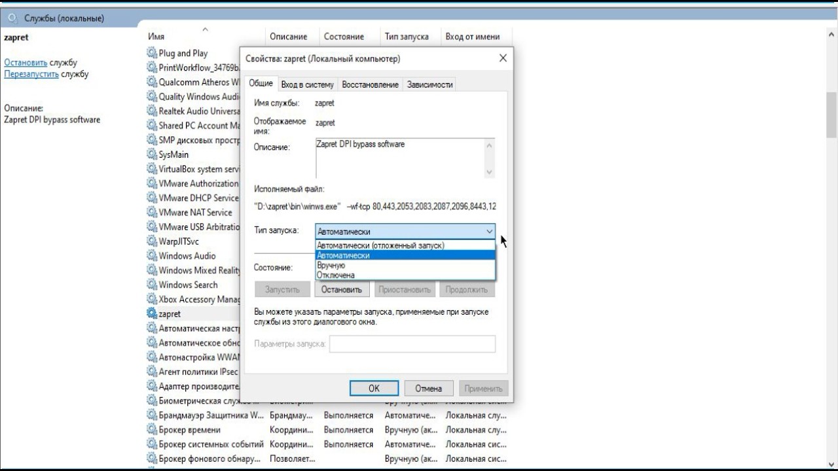Click the gear icon beside Брокер системных событий

tap(152, 444)
